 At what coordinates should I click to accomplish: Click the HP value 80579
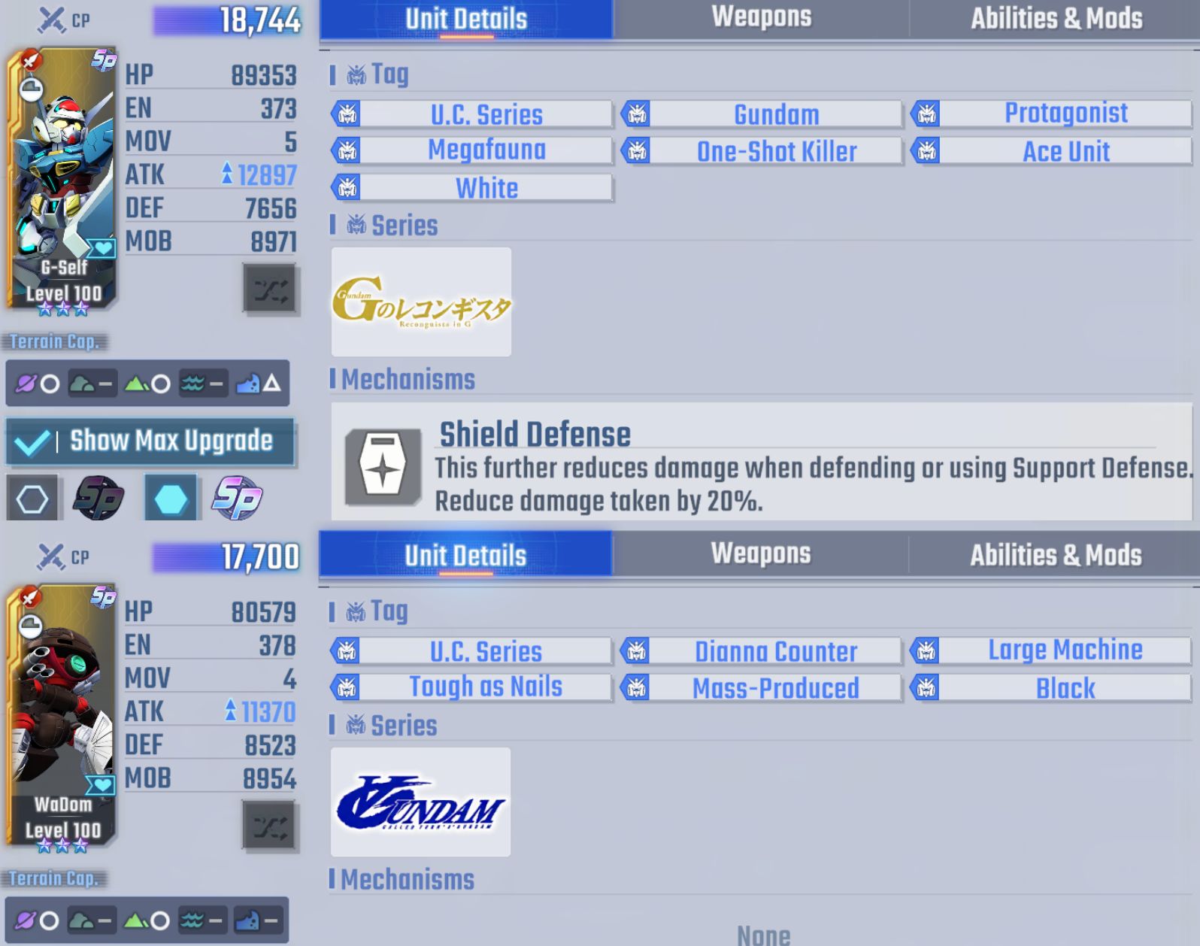coord(263,612)
